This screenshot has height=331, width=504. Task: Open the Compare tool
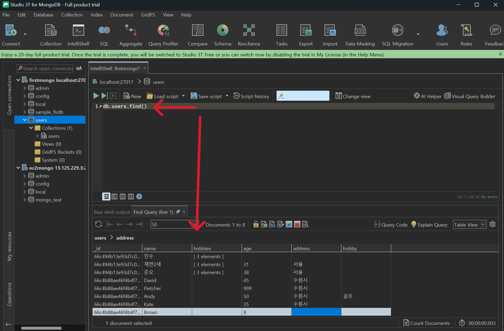[197, 35]
